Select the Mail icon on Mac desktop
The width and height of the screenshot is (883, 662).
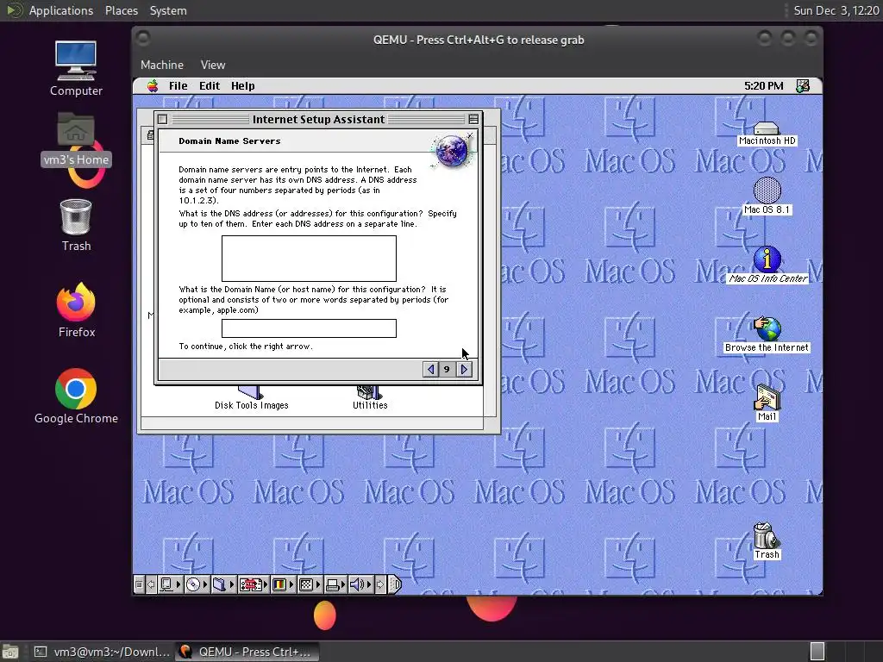coord(767,403)
